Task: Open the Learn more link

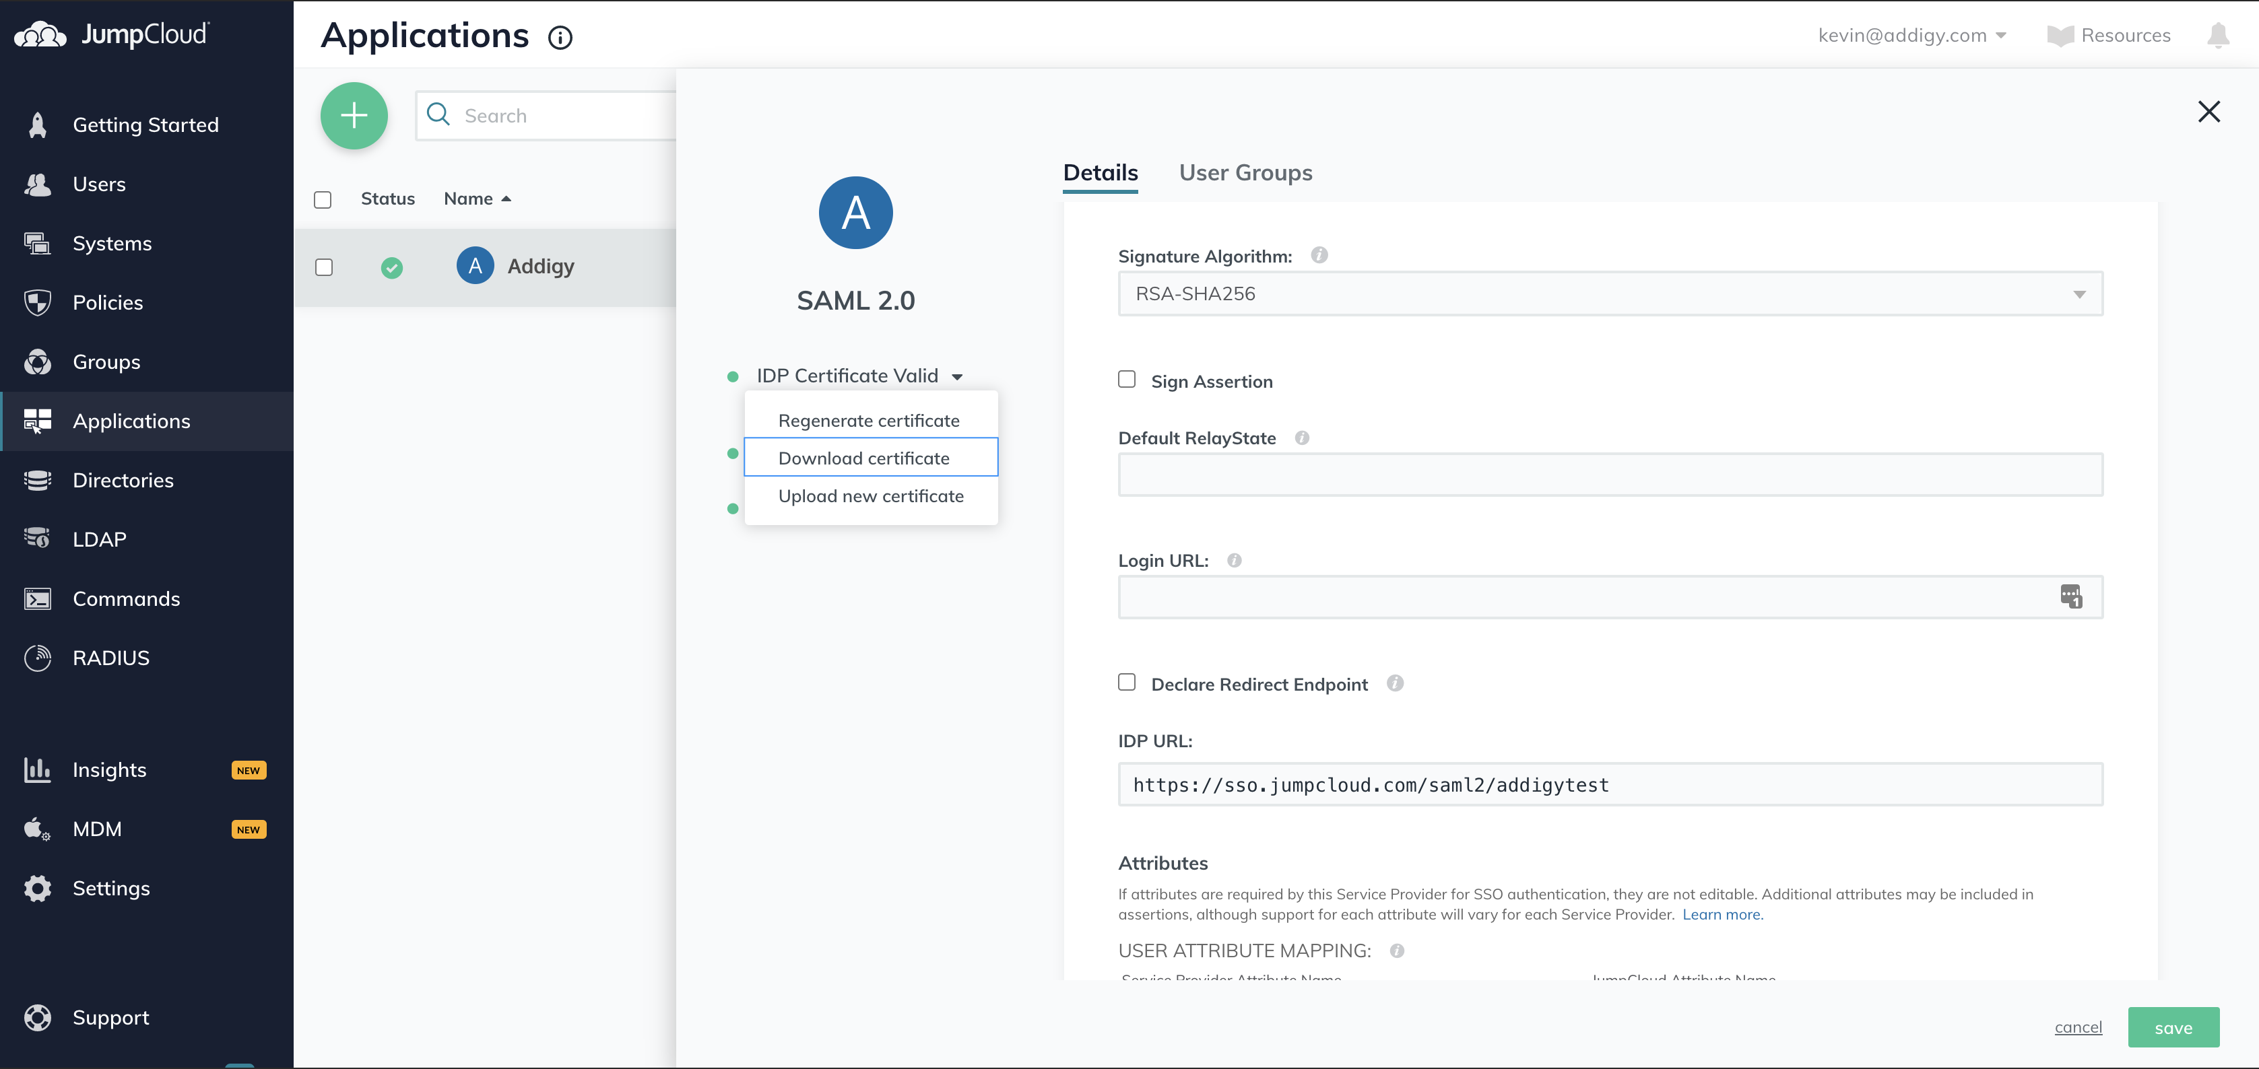Action: tap(1722, 915)
